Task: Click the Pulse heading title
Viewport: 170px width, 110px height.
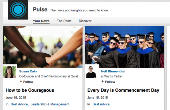Action: (40, 10)
